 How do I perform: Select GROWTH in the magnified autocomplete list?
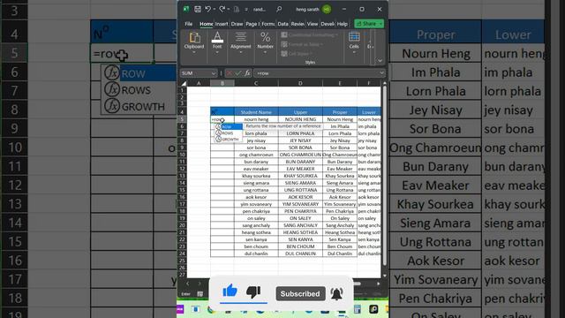click(139, 107)
